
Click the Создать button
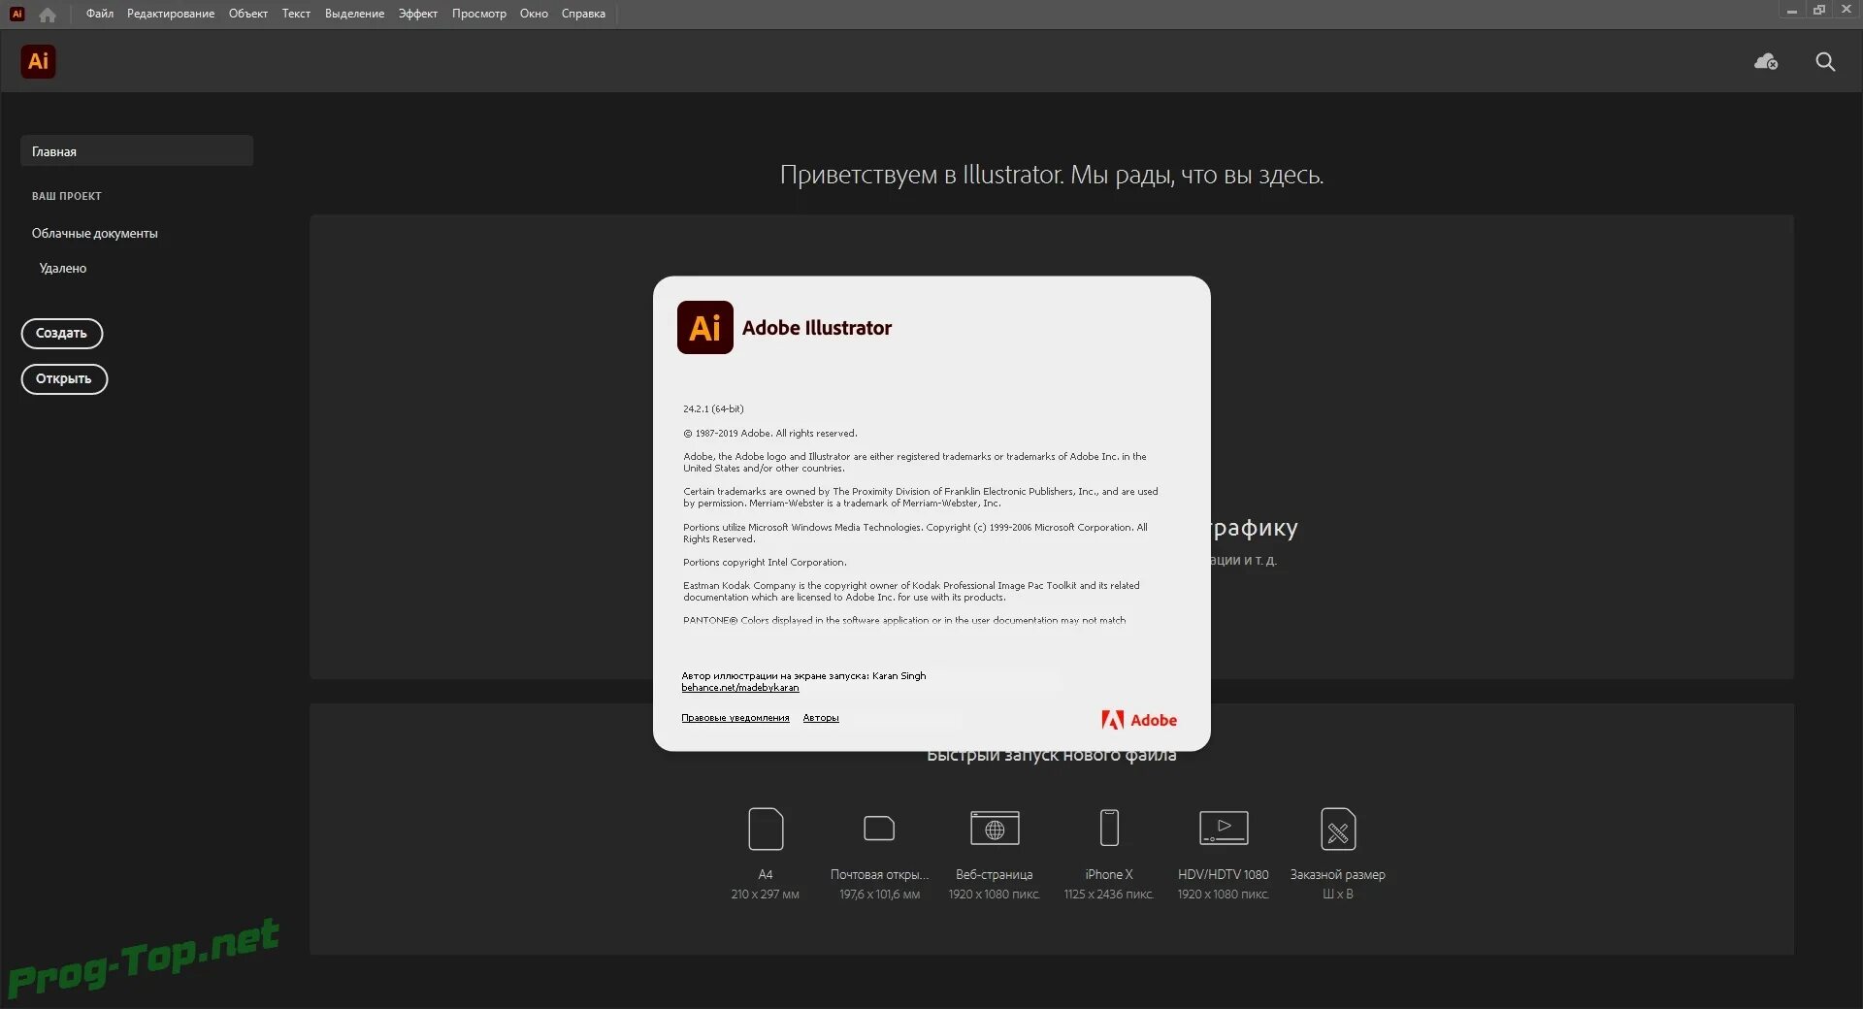(x=62, y=333)
